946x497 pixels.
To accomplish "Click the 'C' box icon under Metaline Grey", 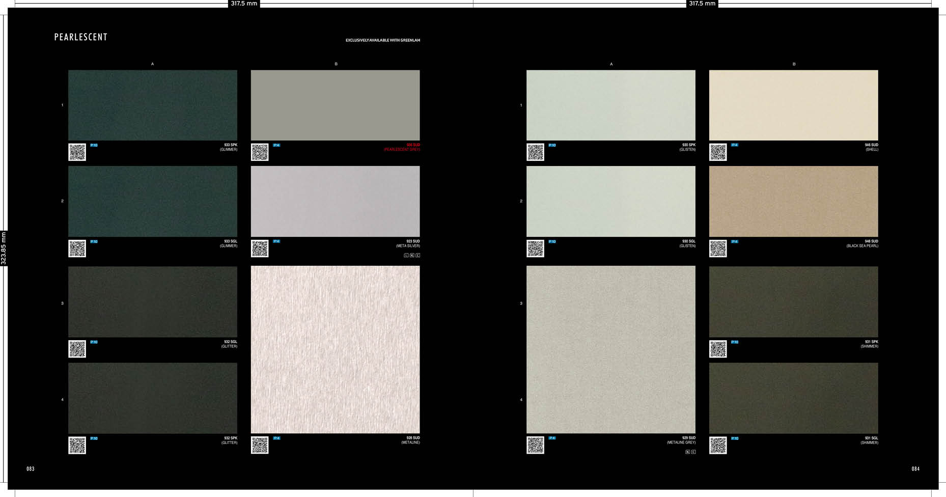I will tap(693, 452).
